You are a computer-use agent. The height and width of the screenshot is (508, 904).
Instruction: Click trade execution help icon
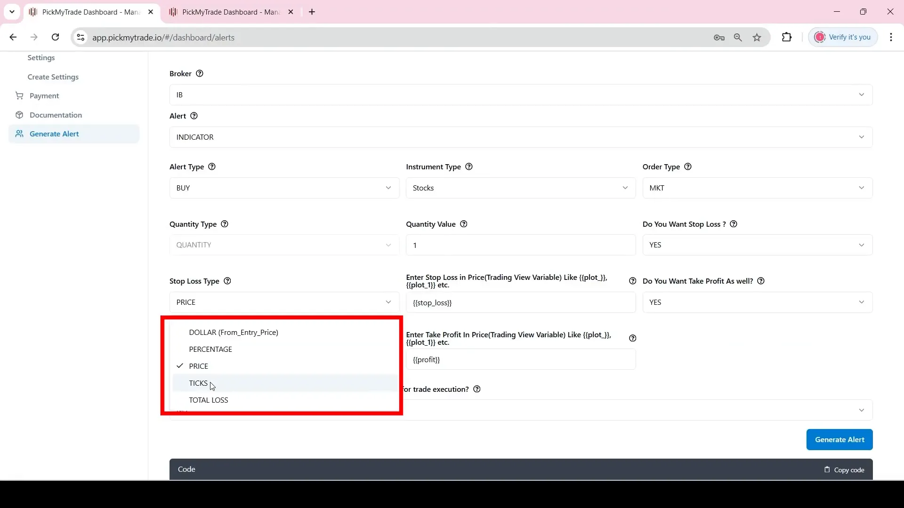click(x=477, y=389)
